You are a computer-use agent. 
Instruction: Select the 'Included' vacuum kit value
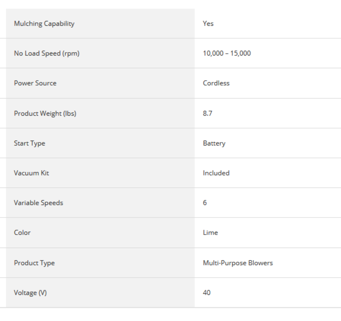(216, 173)
